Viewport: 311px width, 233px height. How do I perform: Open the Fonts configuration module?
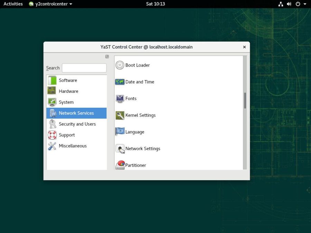(x=131, y=99)
